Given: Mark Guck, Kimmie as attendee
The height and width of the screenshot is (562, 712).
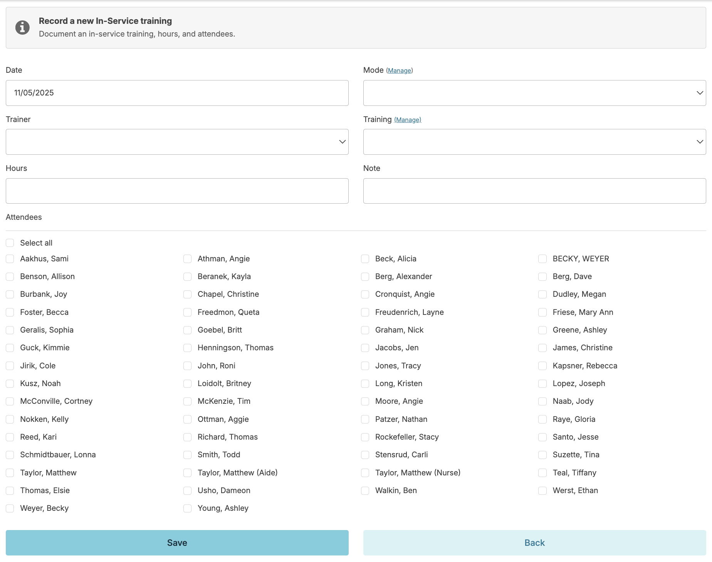Looking at the screenshot, I should click(10, 348).
